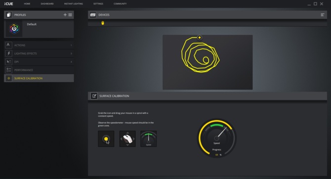This screenshot has width=331, height=179.
Task: Click the Progress percentage readout
Action: [218, 155]
